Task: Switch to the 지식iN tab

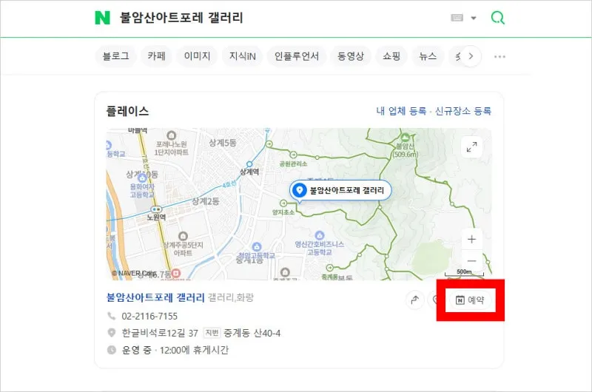Action: (243, 56)
